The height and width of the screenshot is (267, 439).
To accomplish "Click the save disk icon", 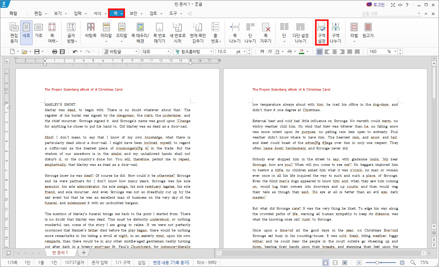I will 37,52.
